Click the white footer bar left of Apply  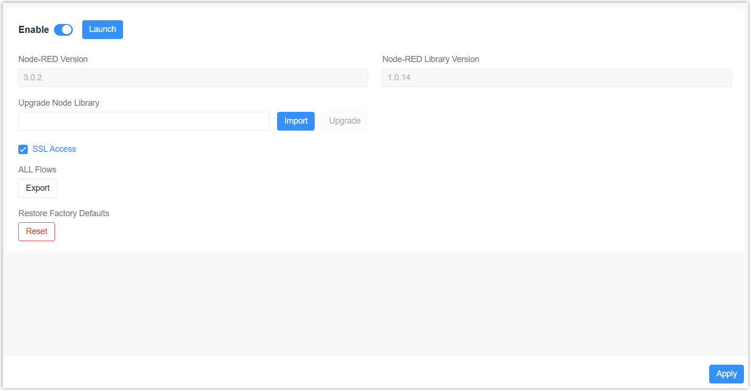point(352,374)
